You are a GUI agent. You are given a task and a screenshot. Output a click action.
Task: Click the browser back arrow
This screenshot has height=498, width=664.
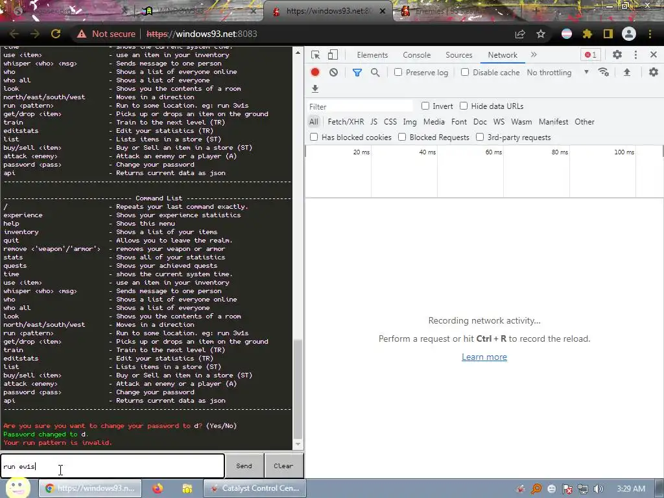[x=14, y=34]
